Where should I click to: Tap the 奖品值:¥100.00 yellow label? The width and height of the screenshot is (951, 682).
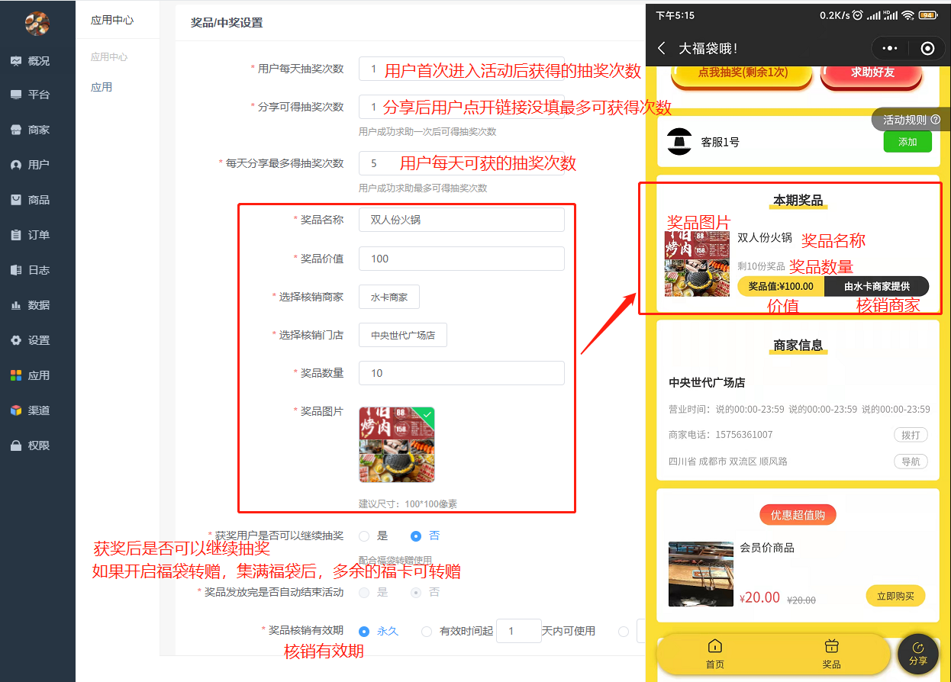coord(781,286)
